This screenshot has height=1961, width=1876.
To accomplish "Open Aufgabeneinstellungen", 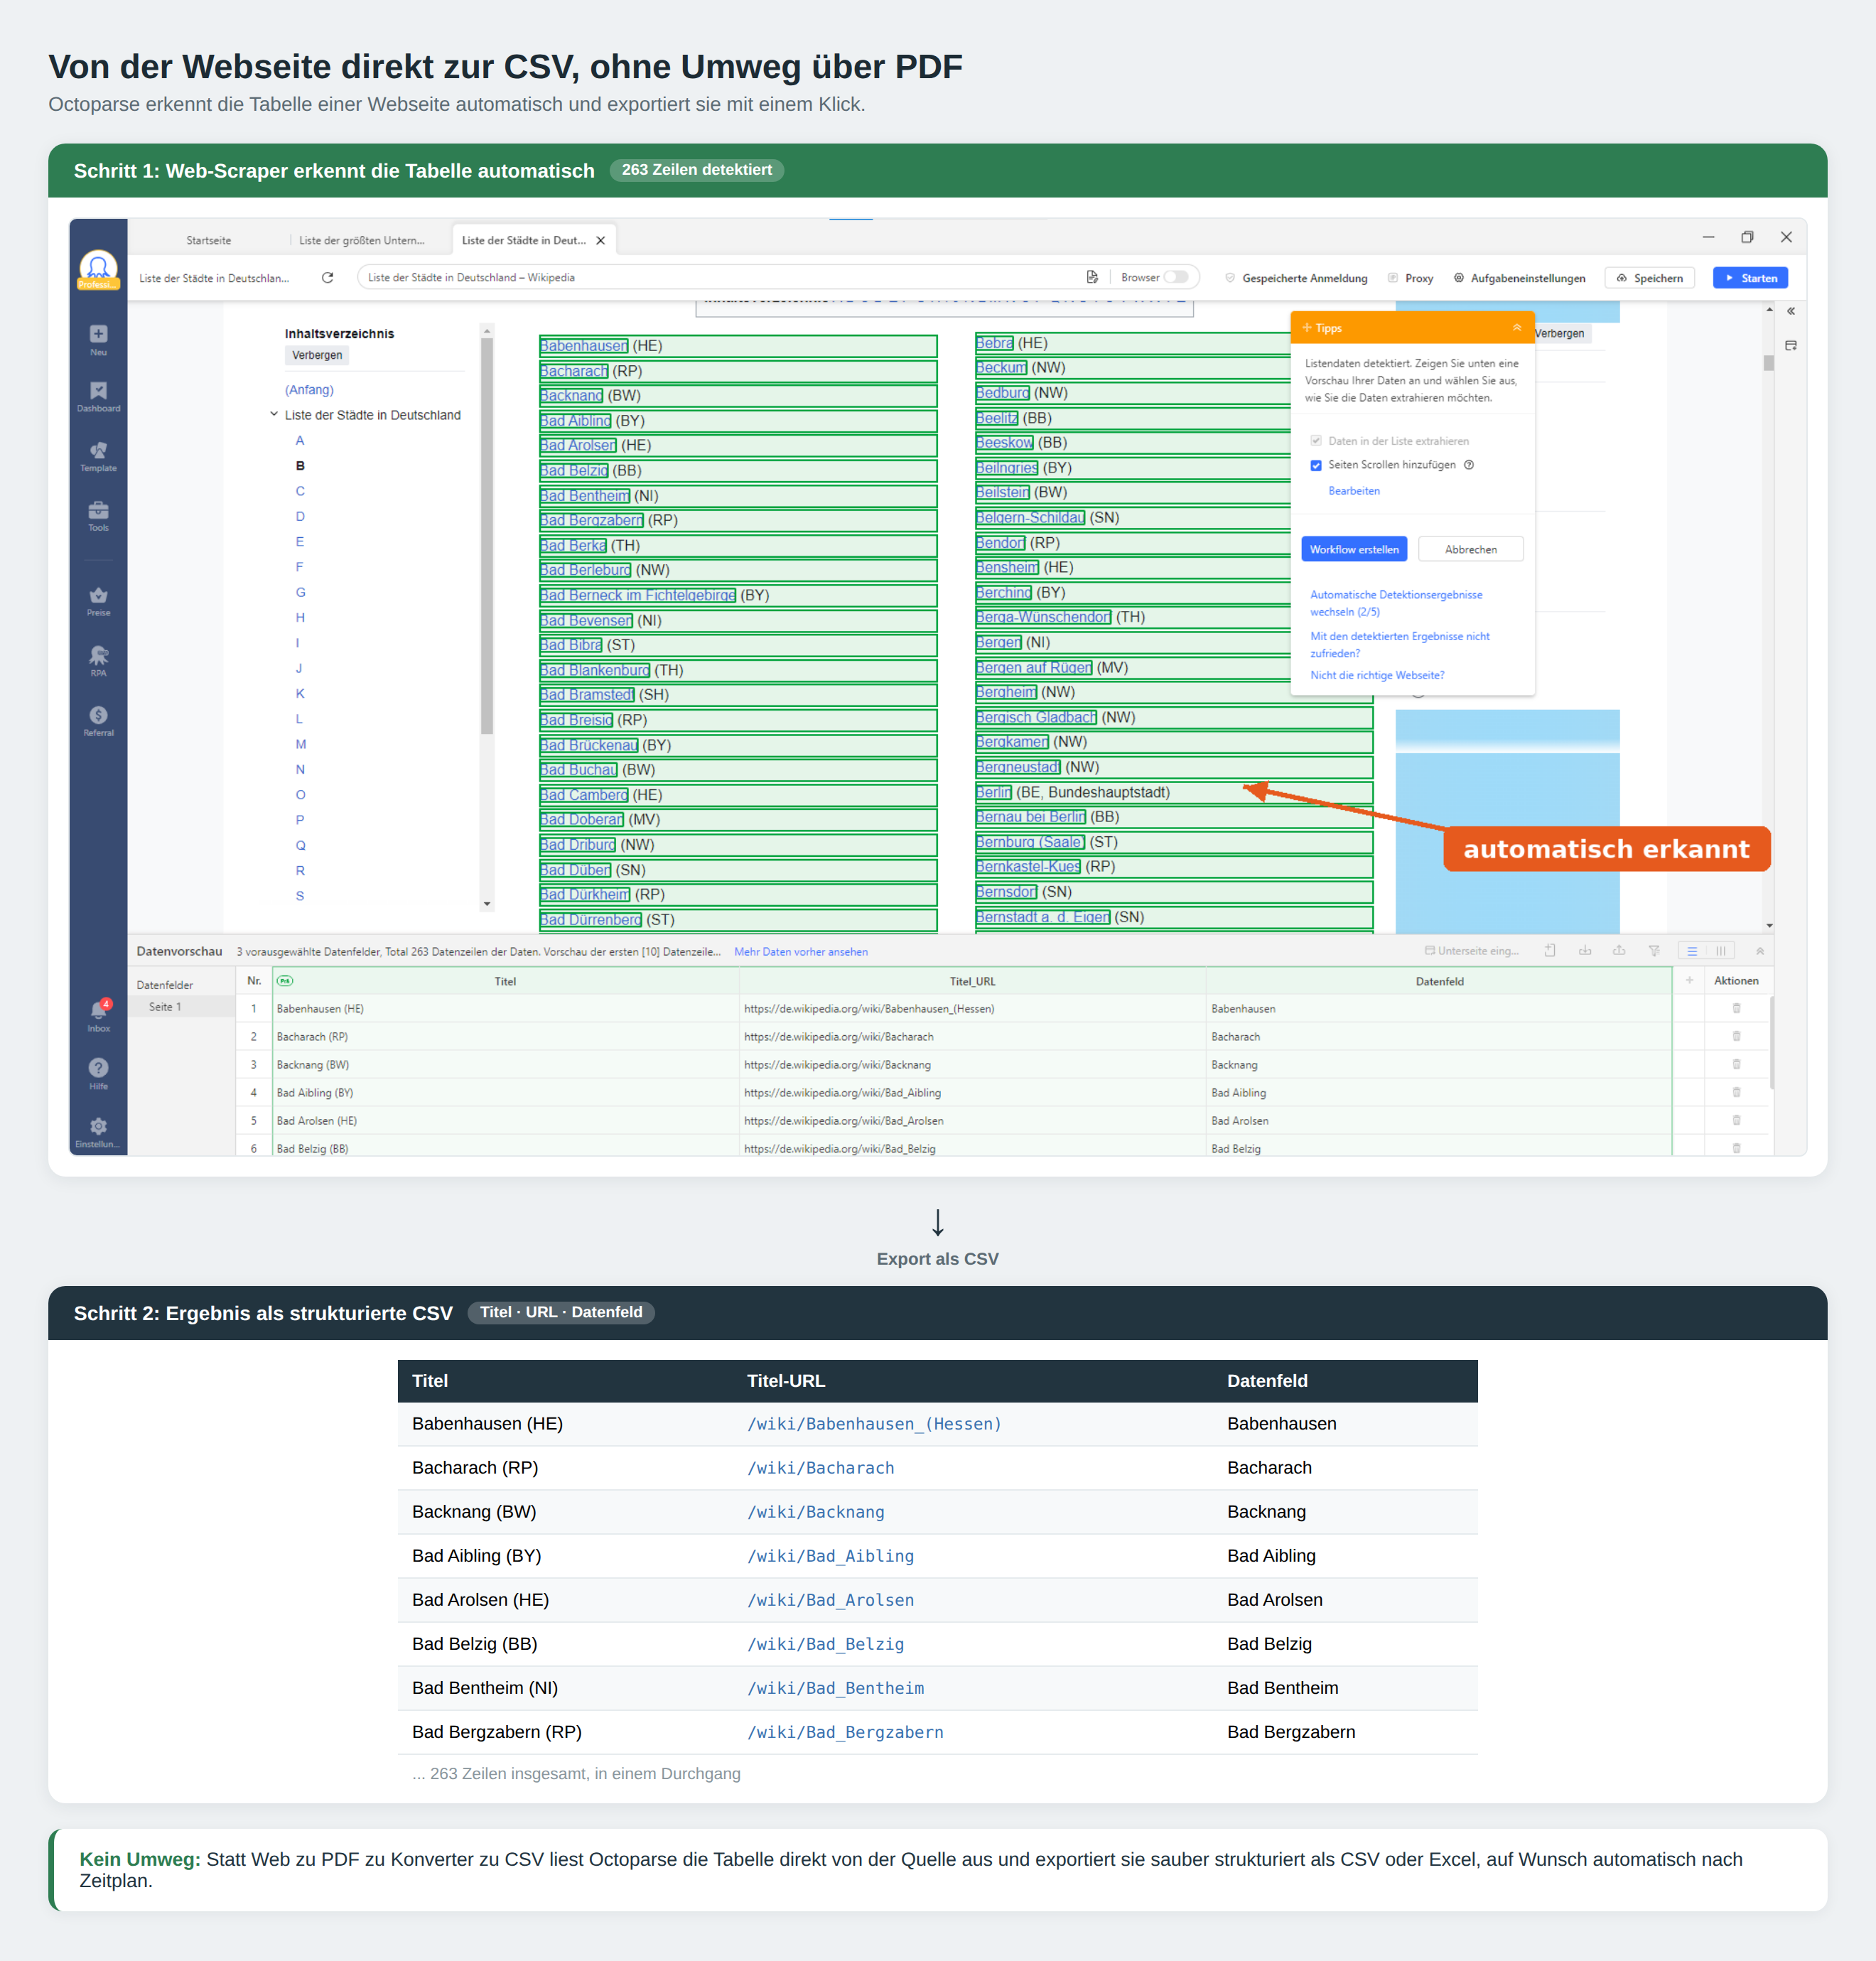I will (1519, 278).
